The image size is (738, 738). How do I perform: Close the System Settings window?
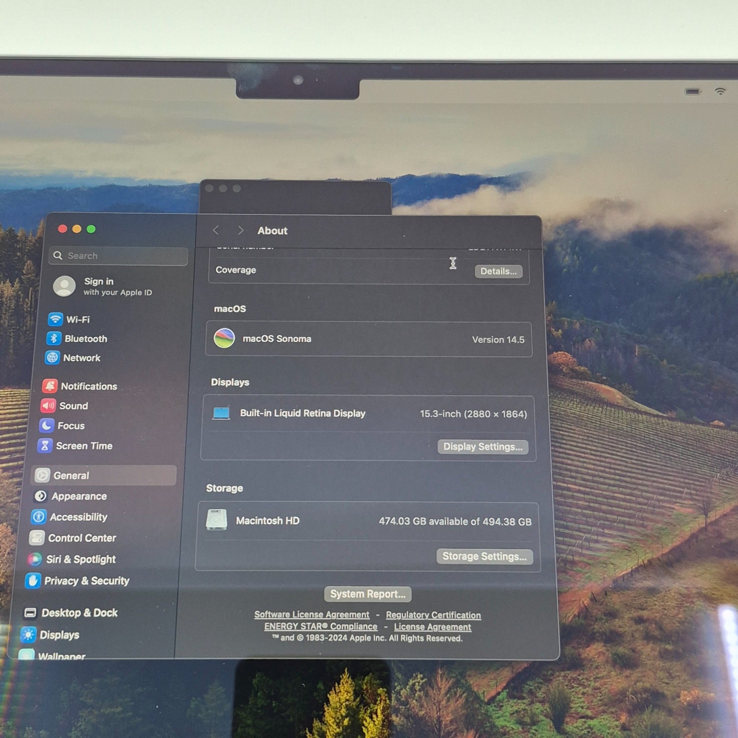click(x=62, y=229)
